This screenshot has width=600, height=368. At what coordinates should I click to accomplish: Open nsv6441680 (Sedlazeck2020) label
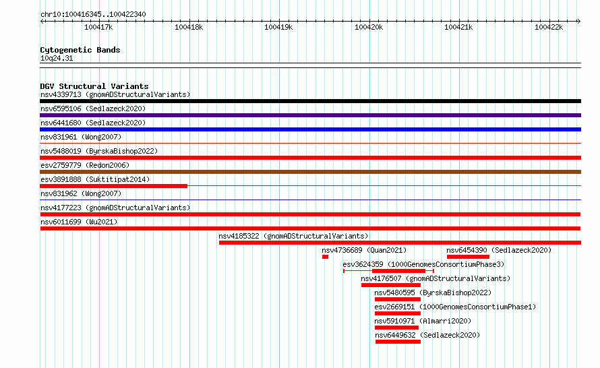[x=93, y=123]
